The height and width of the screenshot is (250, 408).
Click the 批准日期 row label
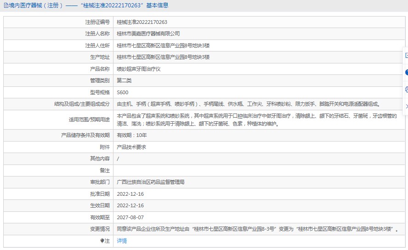[100, 194]
